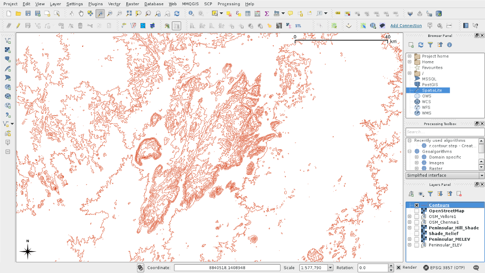Click the Coordinate input field
Image resolution: width=485 pixels, height=273 pixels.
pos(227,268)
